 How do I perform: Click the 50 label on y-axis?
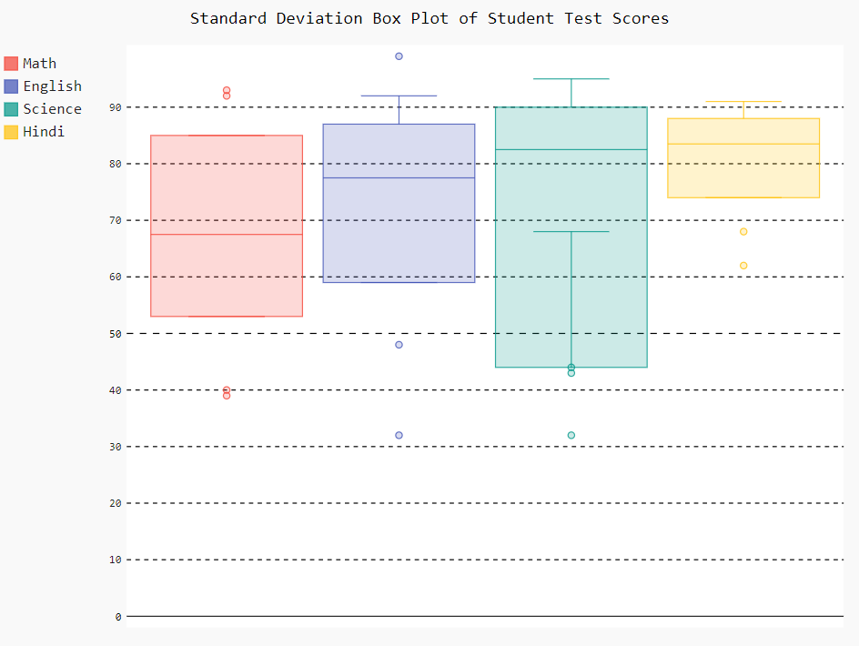coord(115,334)
